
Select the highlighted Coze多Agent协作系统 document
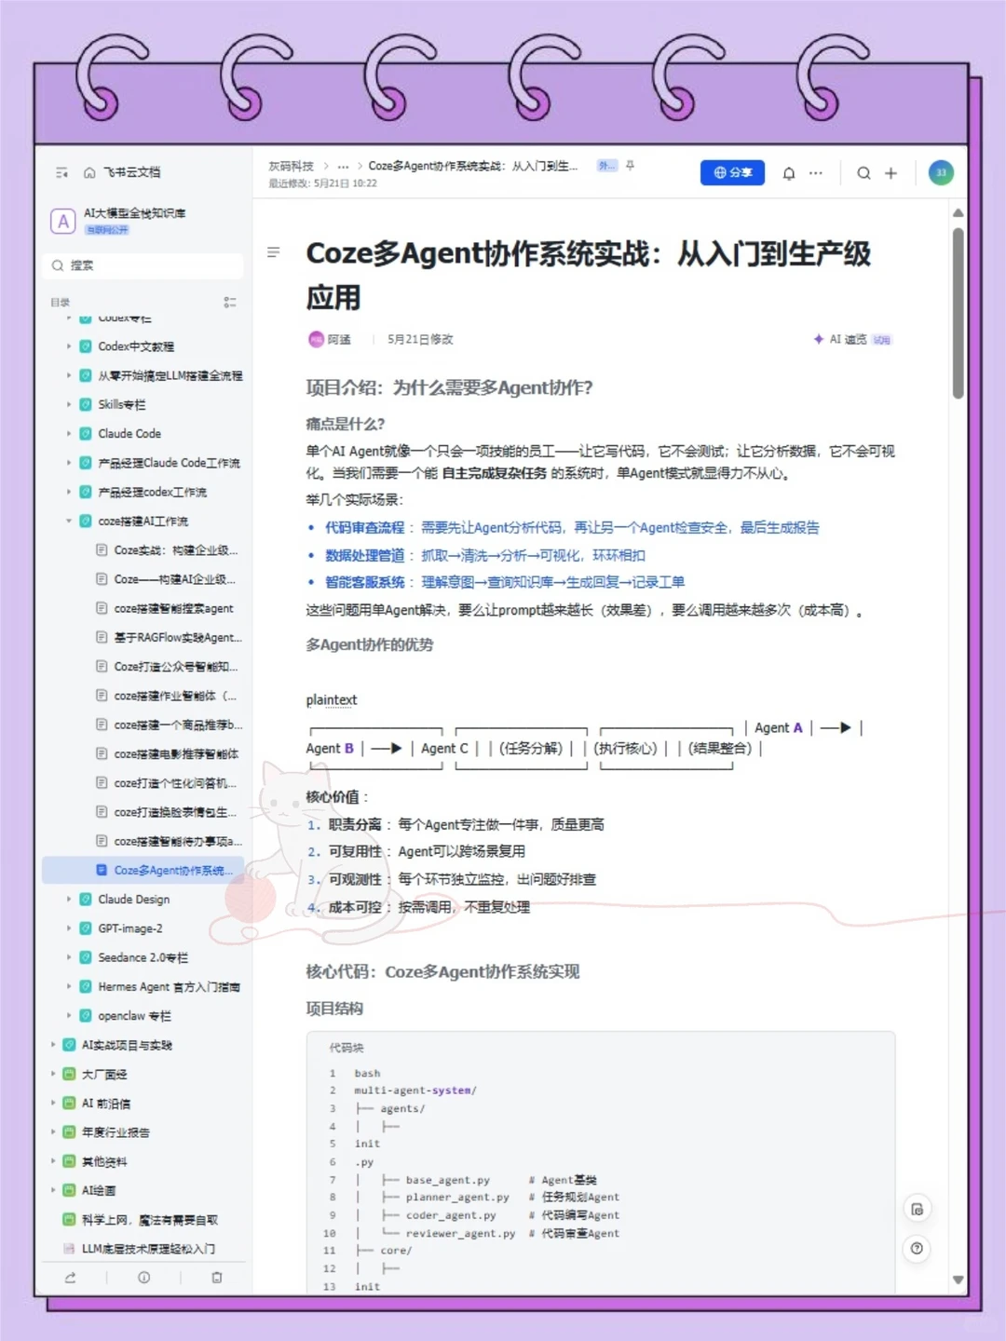pos(143,870)
